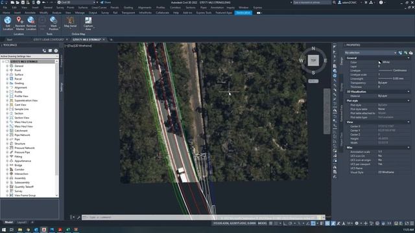Expand the Pipe Network tree node
This screenshot has height=233, width=415.
(x=7, y=135)
